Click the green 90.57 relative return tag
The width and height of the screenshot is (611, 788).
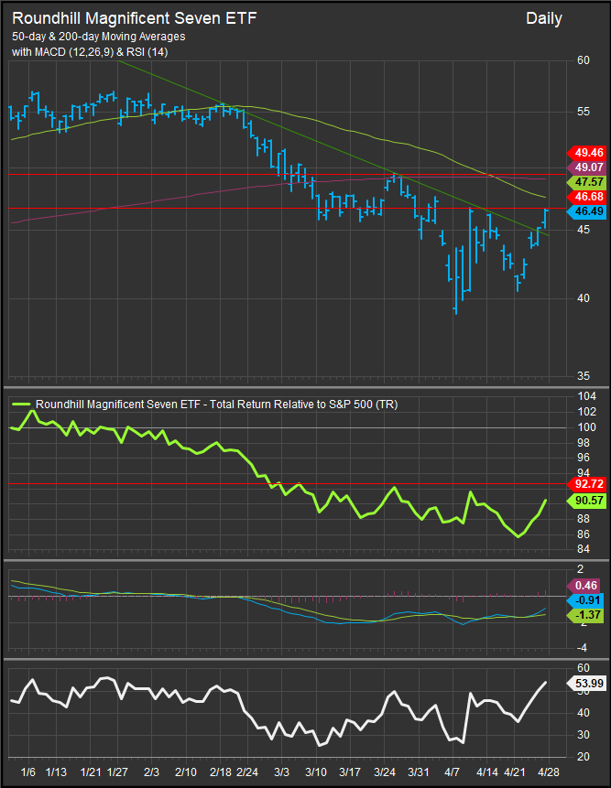586,501
